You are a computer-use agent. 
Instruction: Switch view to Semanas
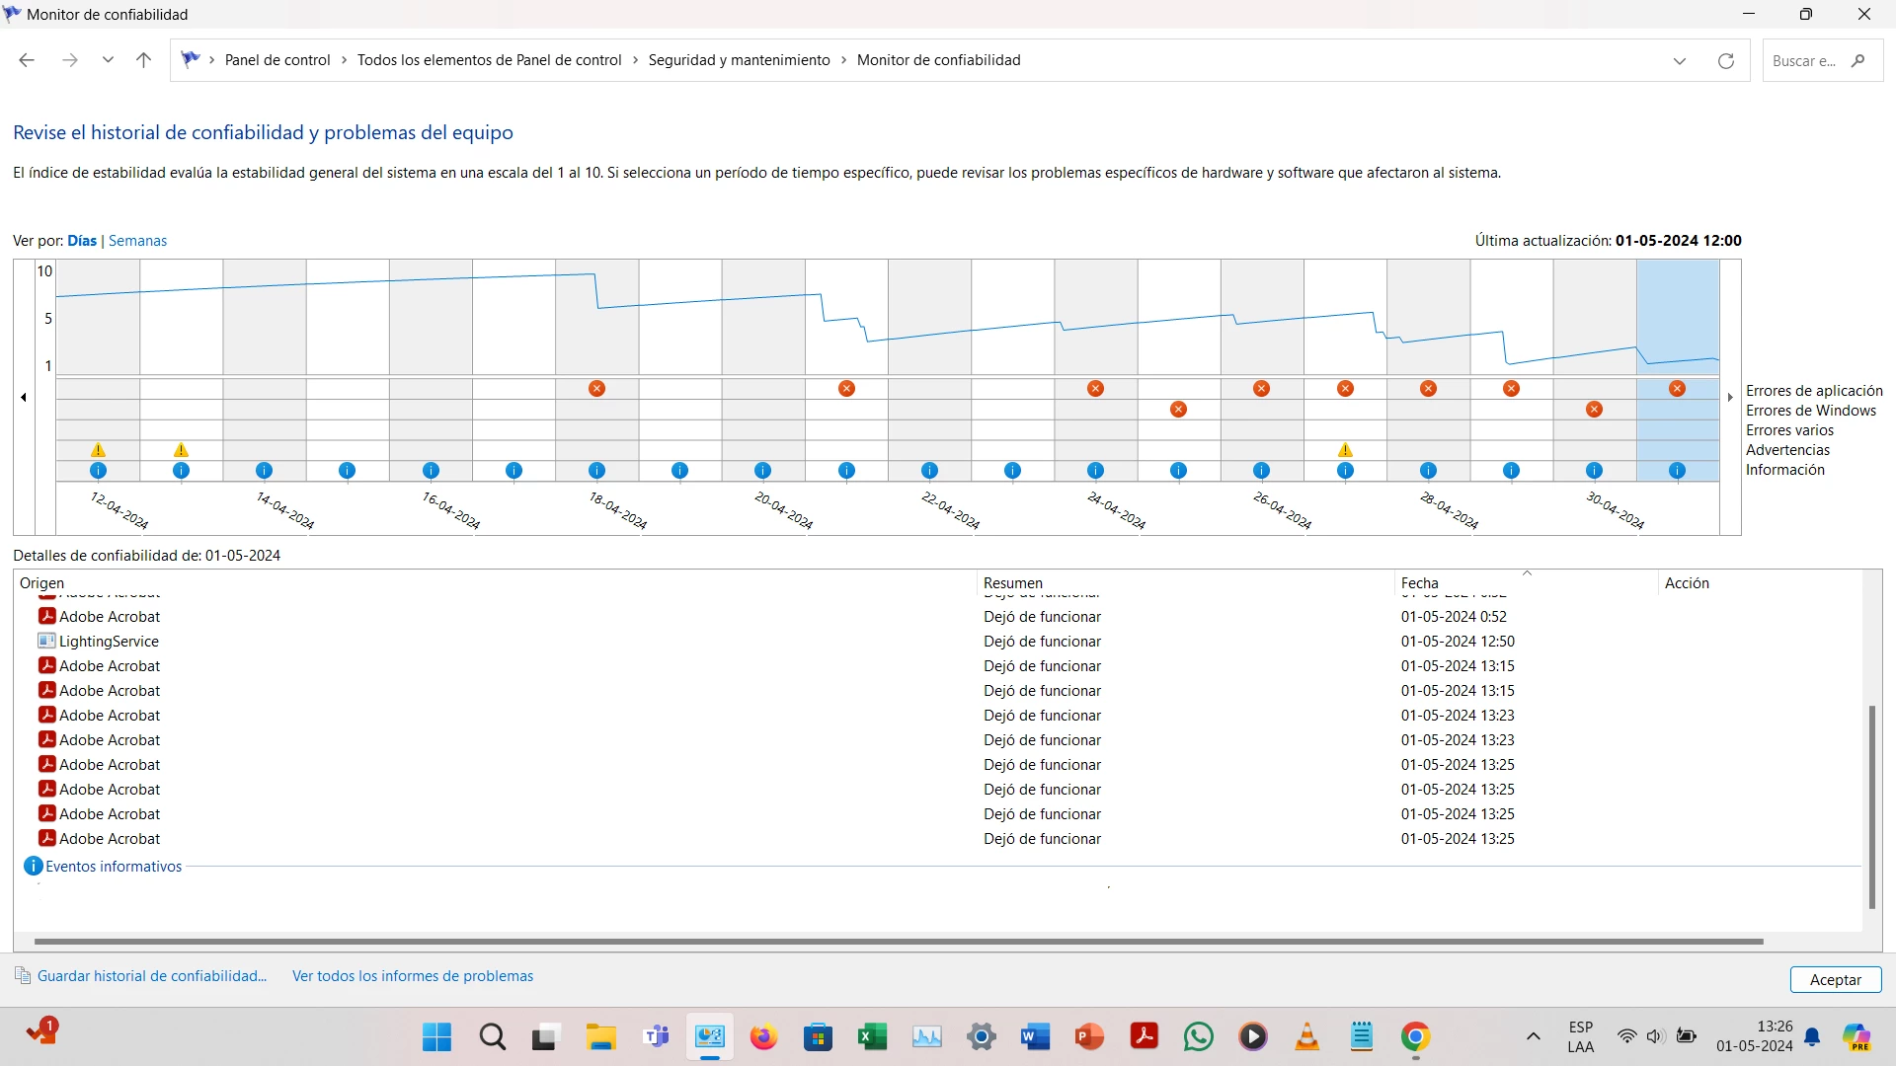(x=137, y=241)
